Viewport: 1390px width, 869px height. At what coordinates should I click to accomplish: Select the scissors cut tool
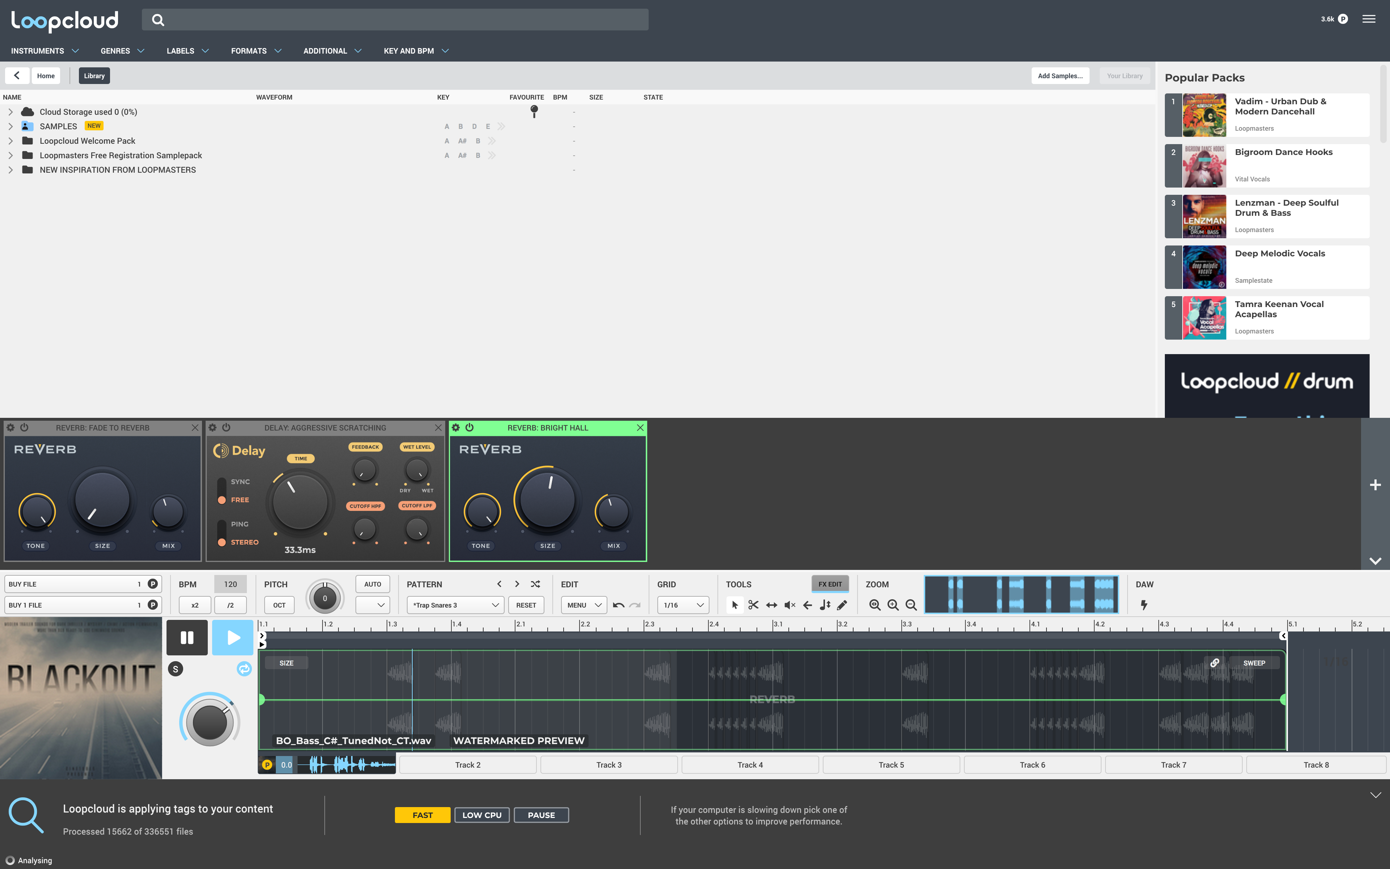pos(753,605)
